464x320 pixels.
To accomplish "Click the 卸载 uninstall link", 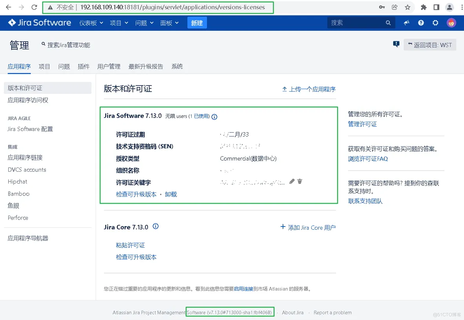I will pyautogui.click(x=171, y=194).
